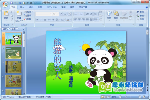
Task: Click the Find (查找) button
Action: point(140,12)
